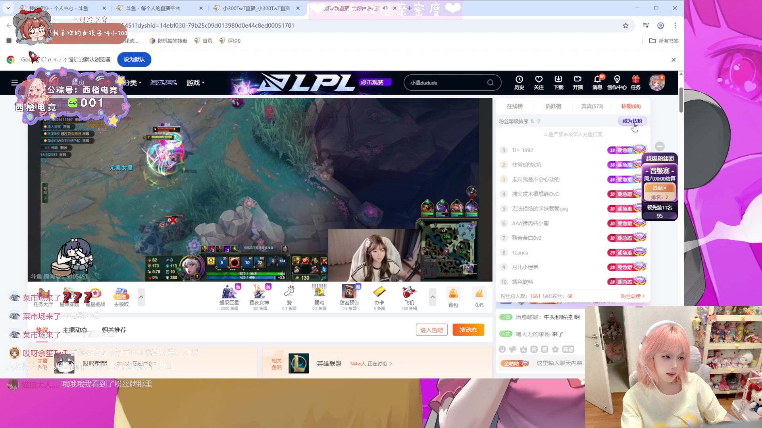
Task: Click the 成为钻粉 button
Action: click(632, 121)
